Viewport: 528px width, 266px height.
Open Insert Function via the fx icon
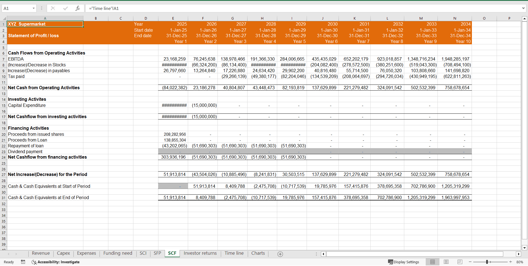78,8
